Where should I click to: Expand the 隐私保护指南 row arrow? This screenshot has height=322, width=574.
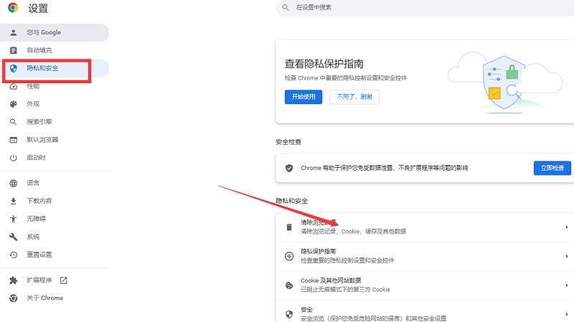tap(567, 256)
